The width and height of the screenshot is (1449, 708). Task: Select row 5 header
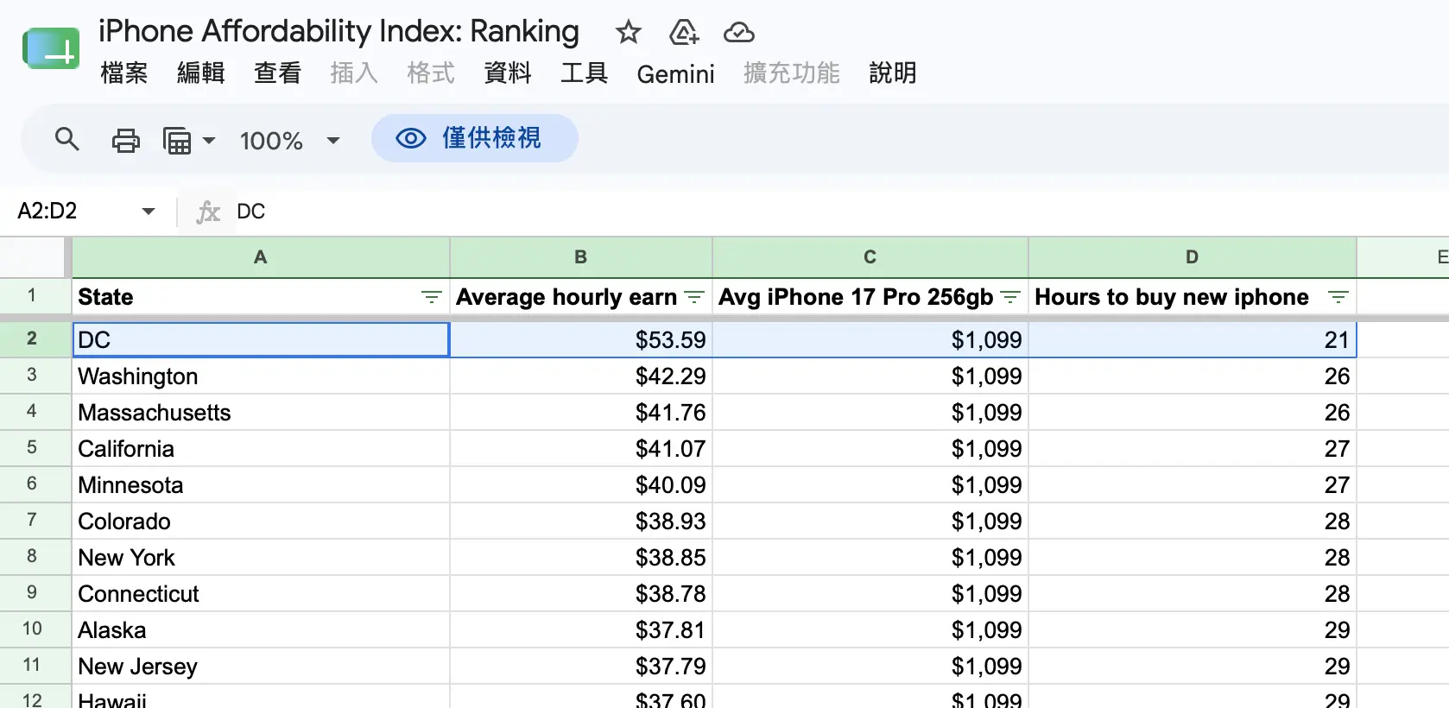click(32, 448)
